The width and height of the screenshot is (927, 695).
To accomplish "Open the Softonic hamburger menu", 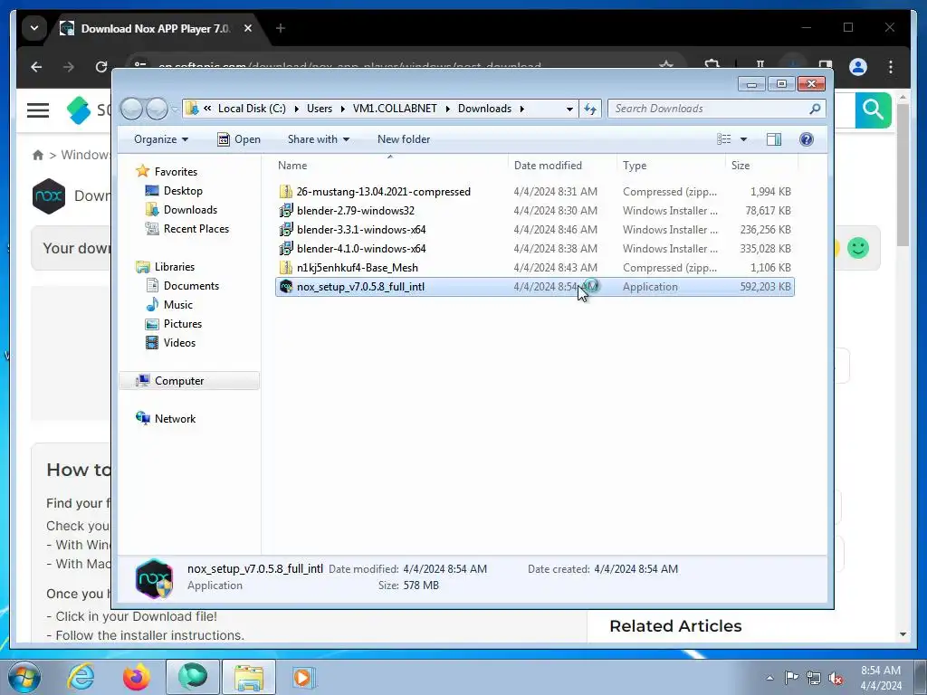I will (38, 109).
